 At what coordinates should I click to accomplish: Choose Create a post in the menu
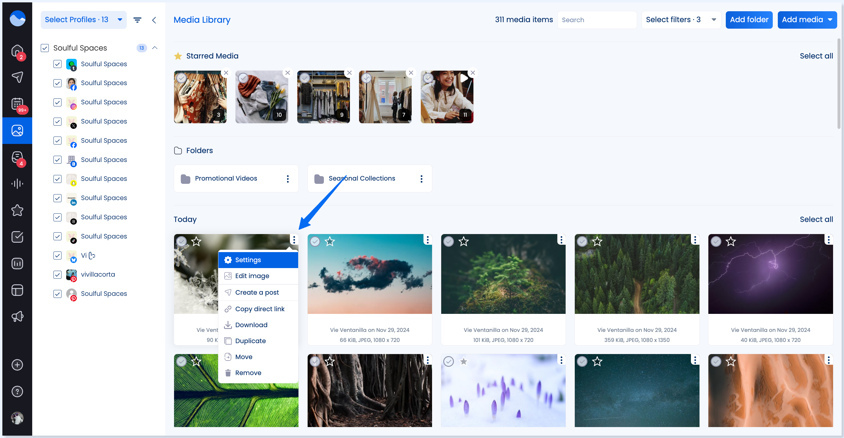[x=258, y=292]
